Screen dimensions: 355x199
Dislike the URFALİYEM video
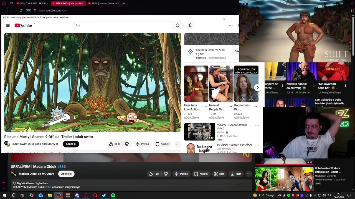(166, 174)
